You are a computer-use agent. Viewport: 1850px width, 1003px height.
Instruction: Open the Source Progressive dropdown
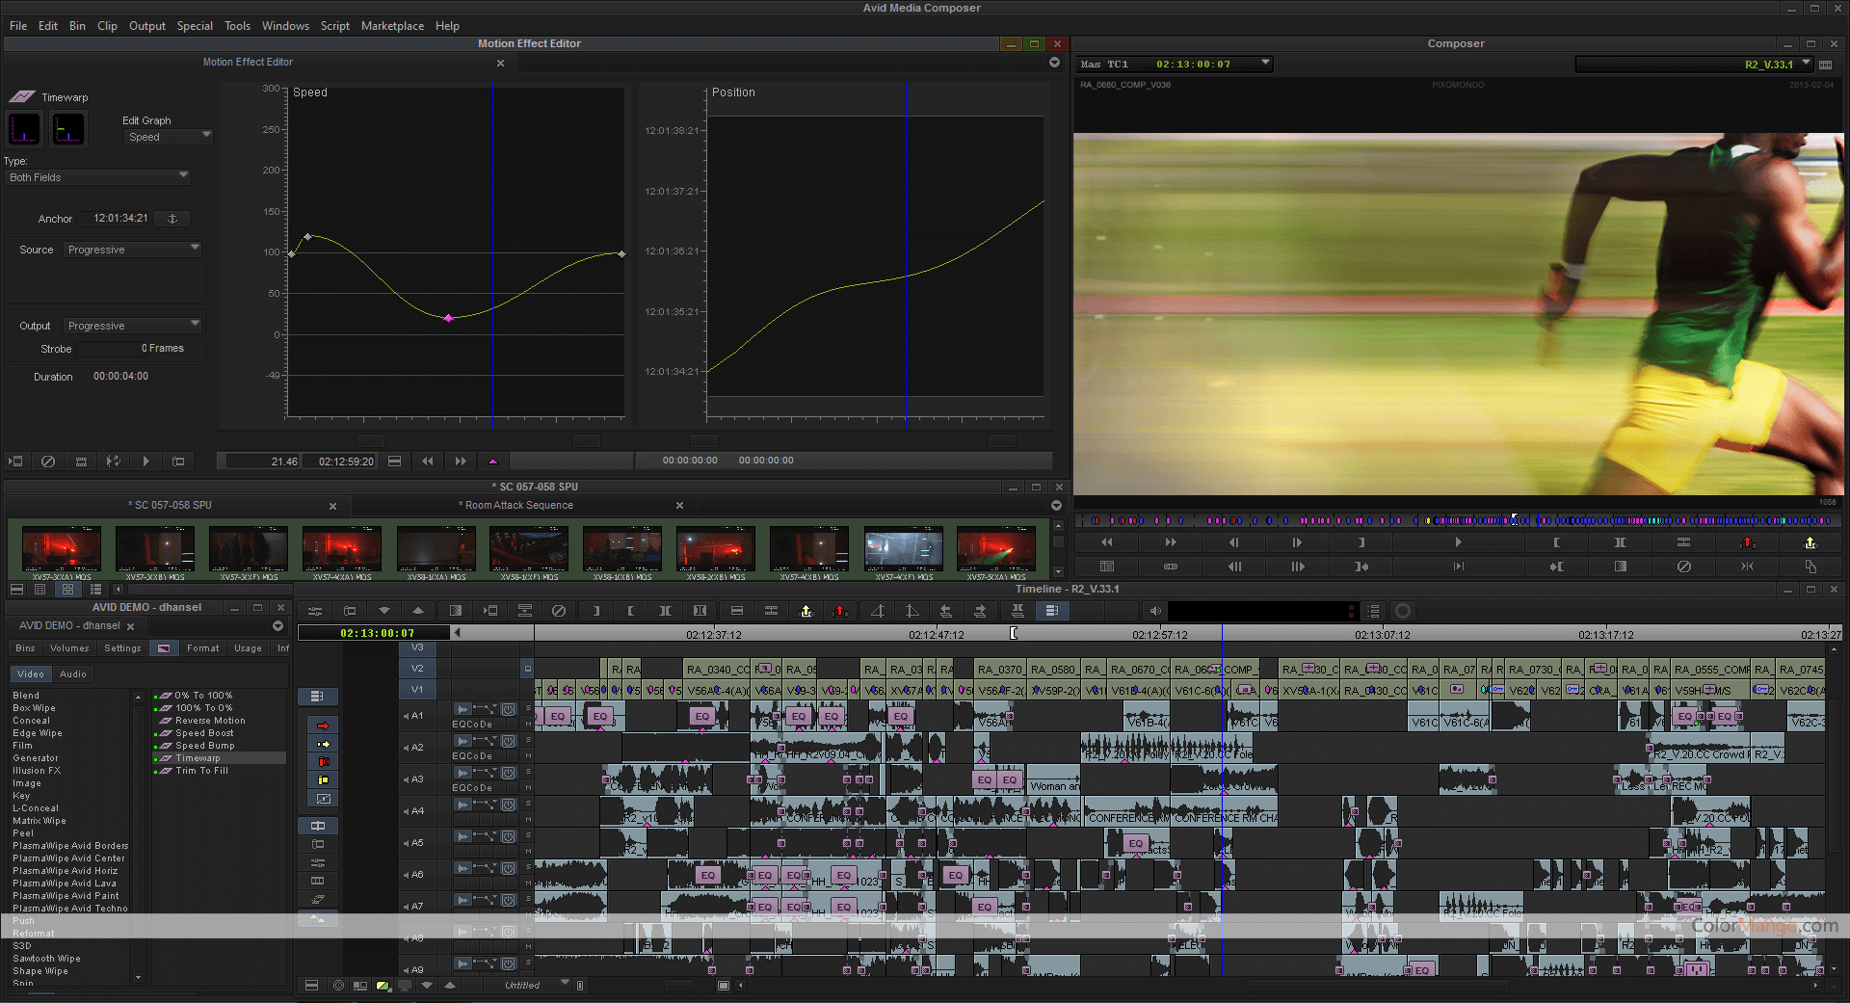coord(133,250)
